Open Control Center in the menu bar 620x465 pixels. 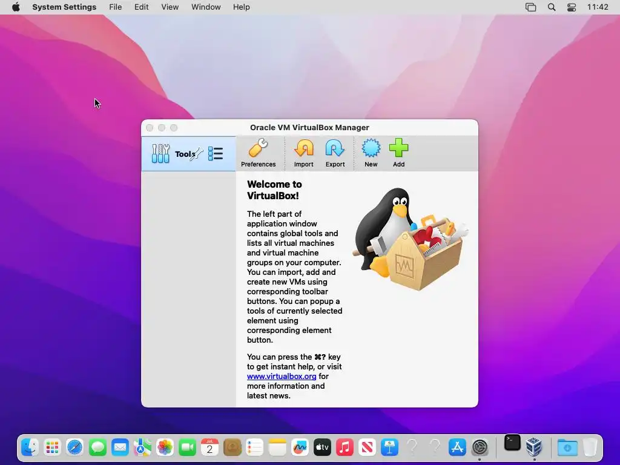click(x=572, y=7)
